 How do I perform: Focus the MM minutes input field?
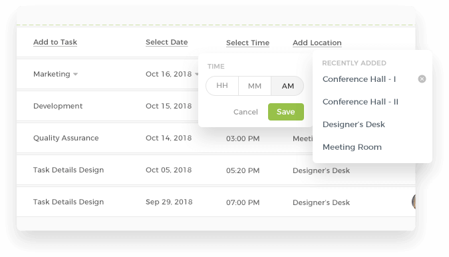(x=255, y=86)
